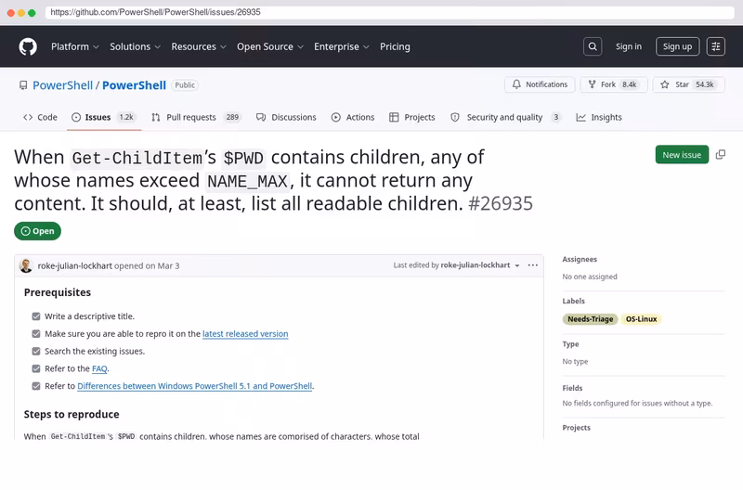Screen dimensions: 743x490
Task: Open the Pricing page
Action: [x=395, y=46]
